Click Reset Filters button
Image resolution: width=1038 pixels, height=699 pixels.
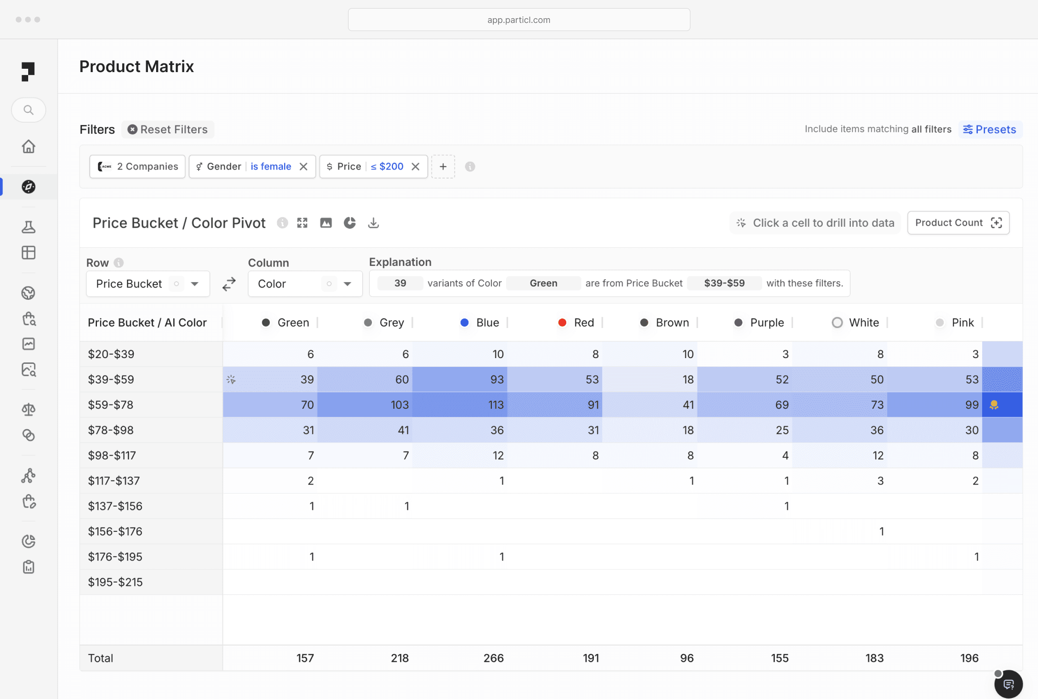pos(168,129)
